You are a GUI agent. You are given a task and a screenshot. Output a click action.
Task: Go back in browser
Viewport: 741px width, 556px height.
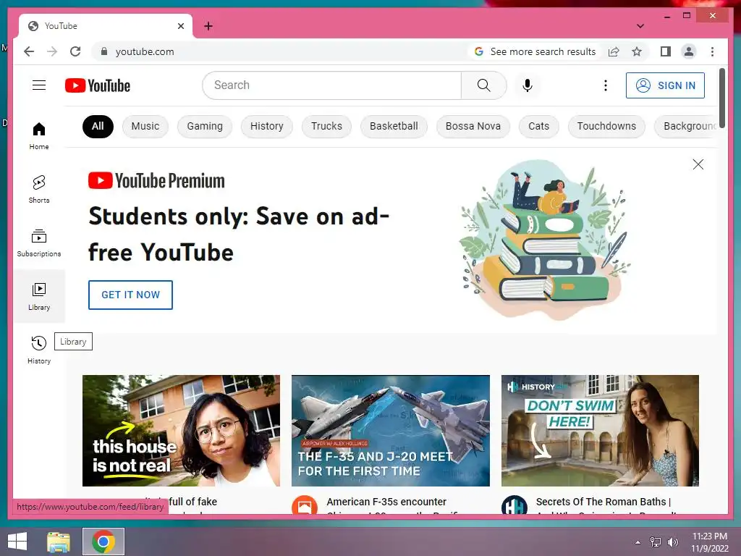[29, 51]
